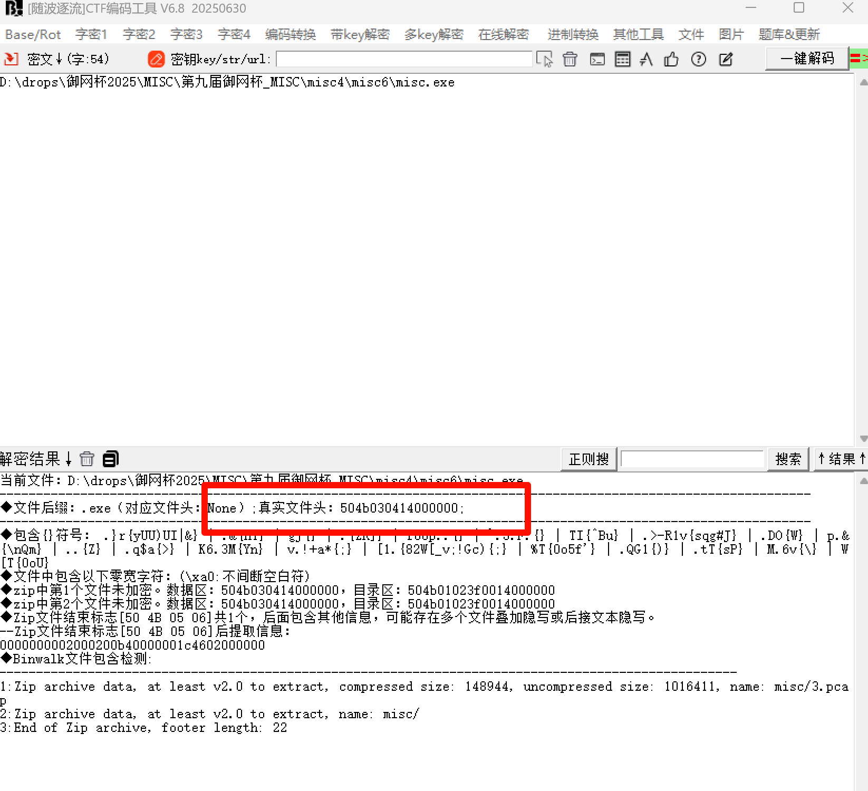Click the 当前文件 line in the results

pos(262,480)
